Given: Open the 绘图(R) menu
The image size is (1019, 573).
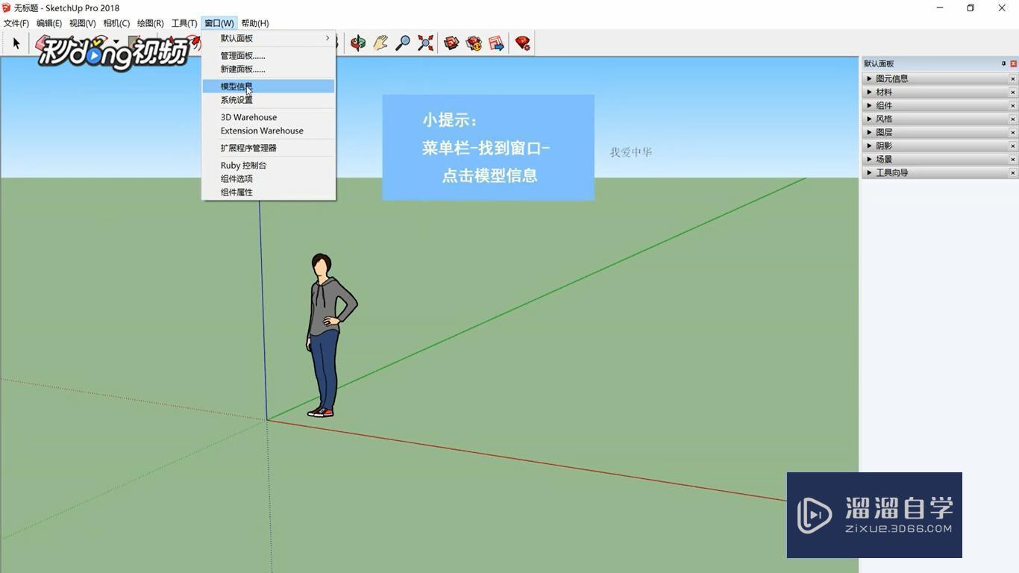Looking at the screenshot, I should [151, 23].
